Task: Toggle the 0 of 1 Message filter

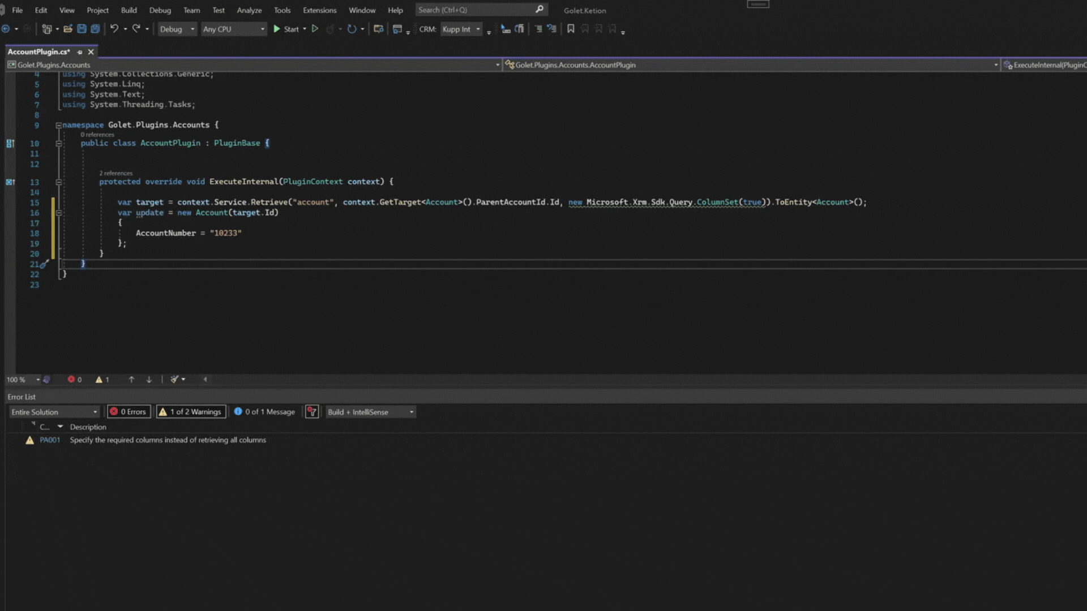Action: point(265,412)
